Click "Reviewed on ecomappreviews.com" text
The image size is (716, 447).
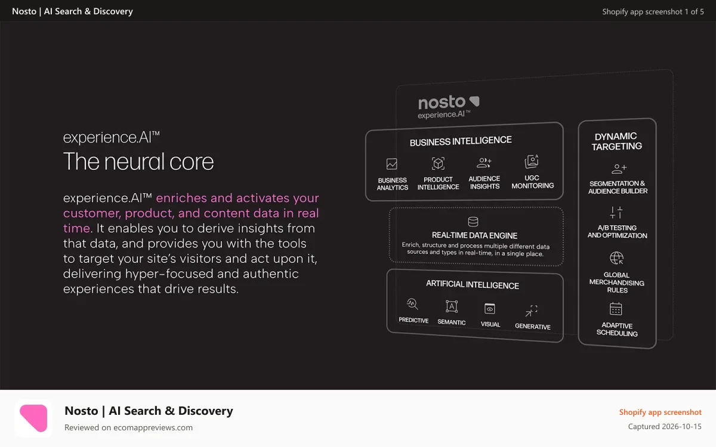point(128,427)
